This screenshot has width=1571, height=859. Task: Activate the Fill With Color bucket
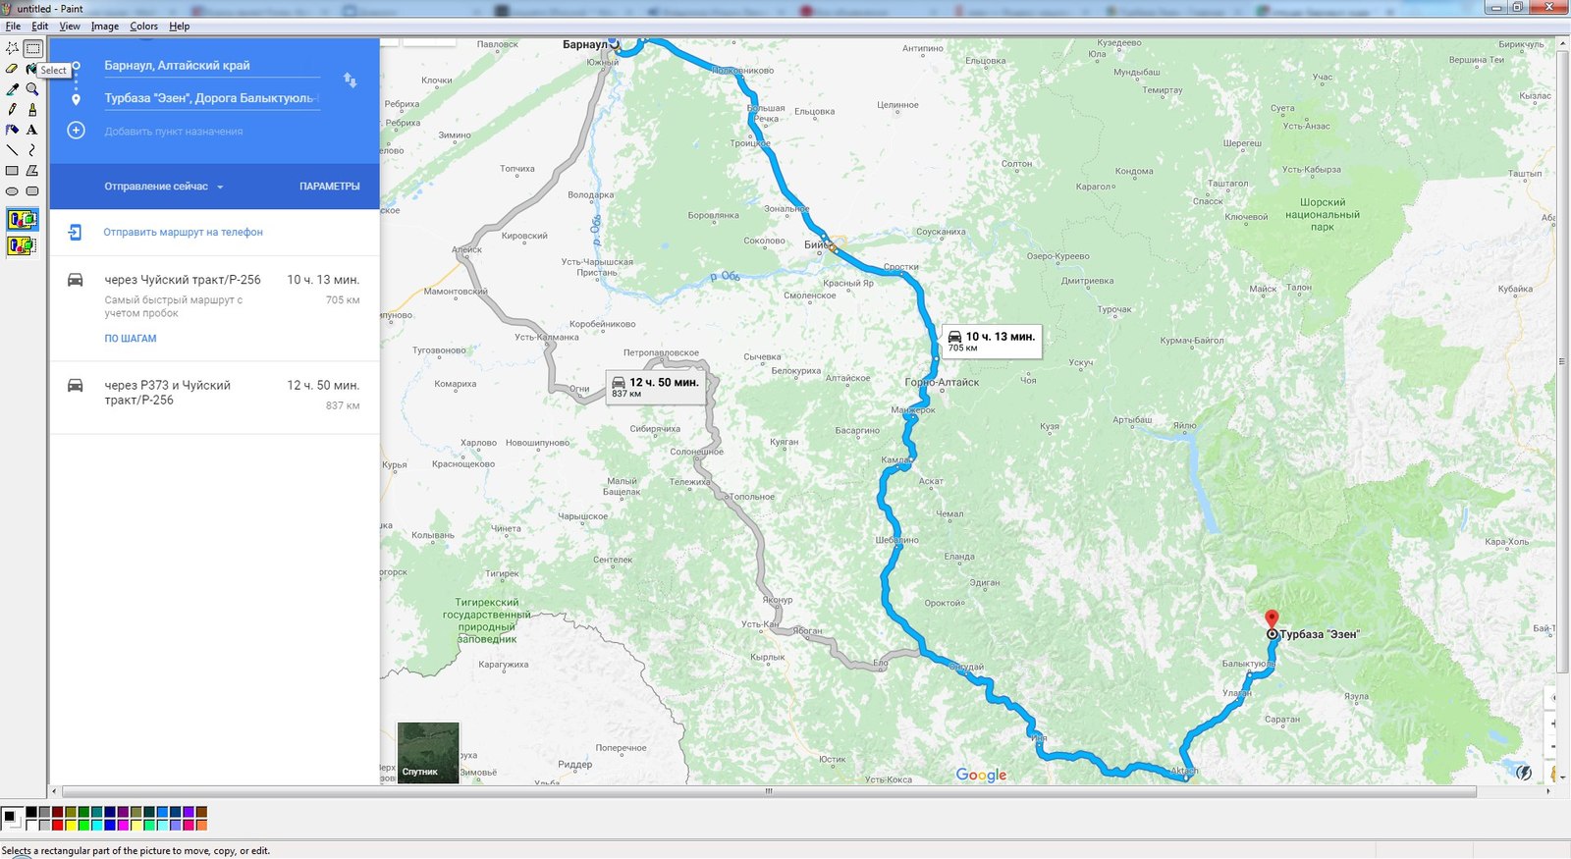30,69
